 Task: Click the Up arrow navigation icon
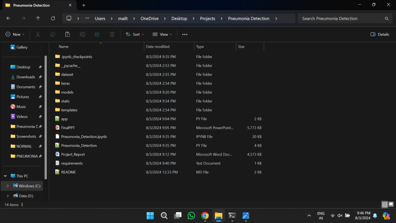click(x=38, y=19)
